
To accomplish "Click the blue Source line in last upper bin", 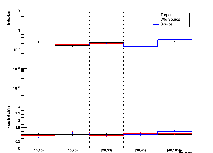I will pos(174,40).
